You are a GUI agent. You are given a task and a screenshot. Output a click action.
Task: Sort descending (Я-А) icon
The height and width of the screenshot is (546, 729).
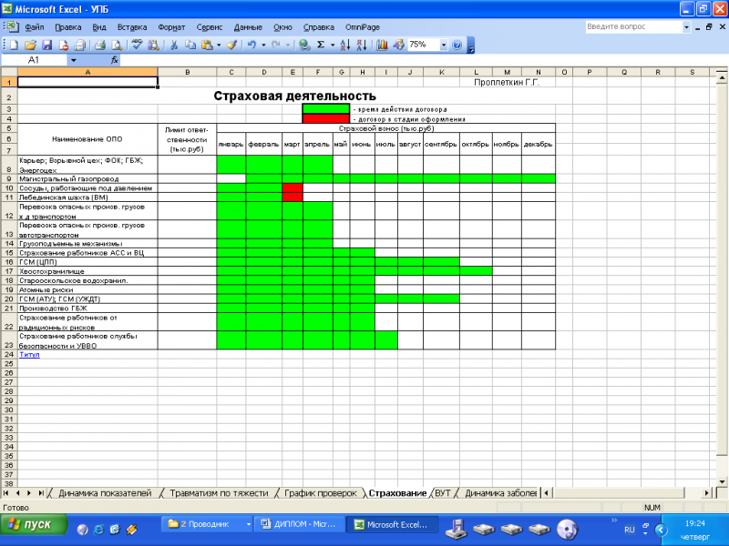tap(362, 45)
